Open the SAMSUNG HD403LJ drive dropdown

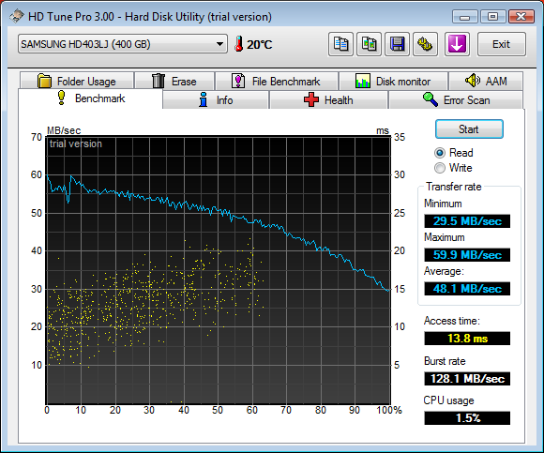point(123,44)
